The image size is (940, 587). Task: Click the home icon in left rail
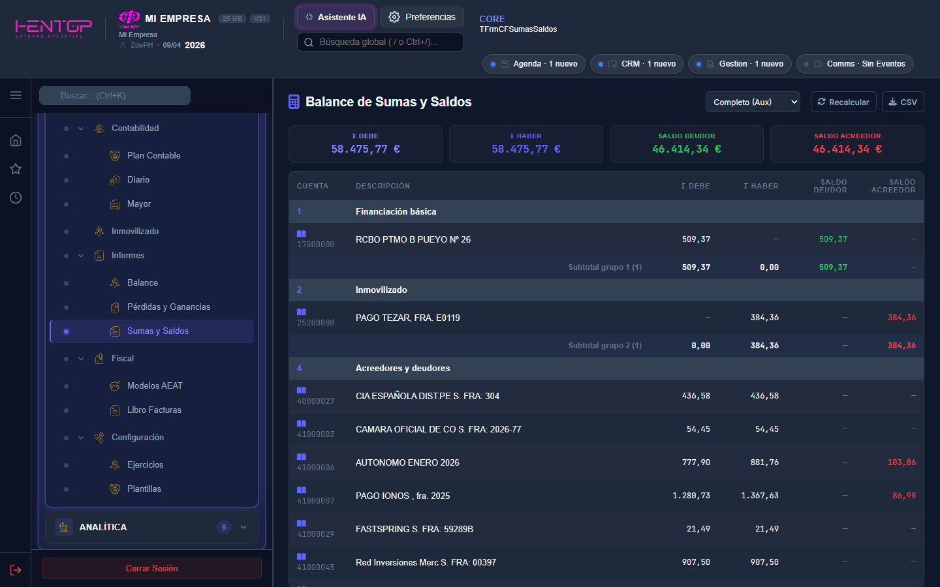[x=16, y=140]
